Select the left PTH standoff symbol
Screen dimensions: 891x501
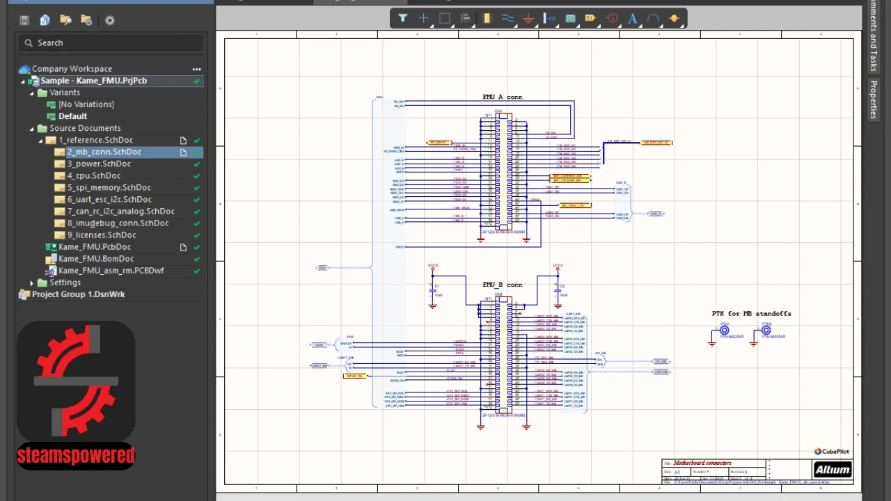click(x=725, y=331)
